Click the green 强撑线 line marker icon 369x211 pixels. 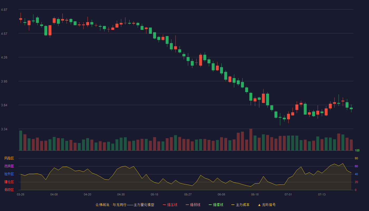[210, 205]
